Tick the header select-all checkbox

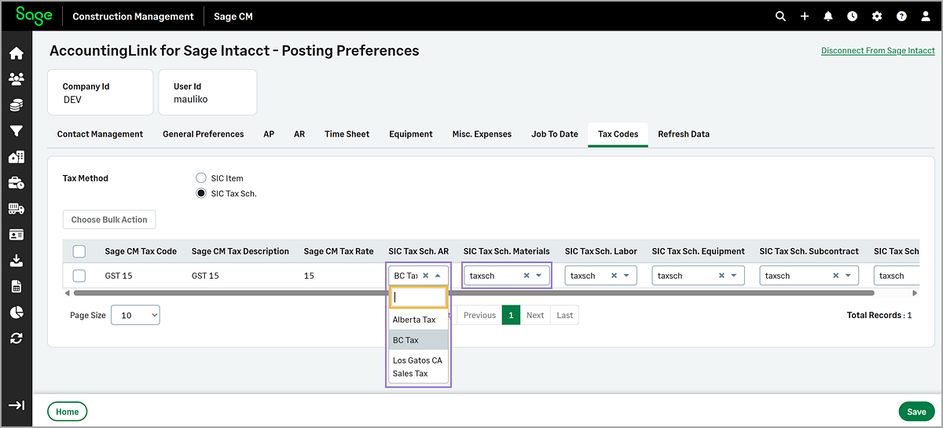click(79, 251)
